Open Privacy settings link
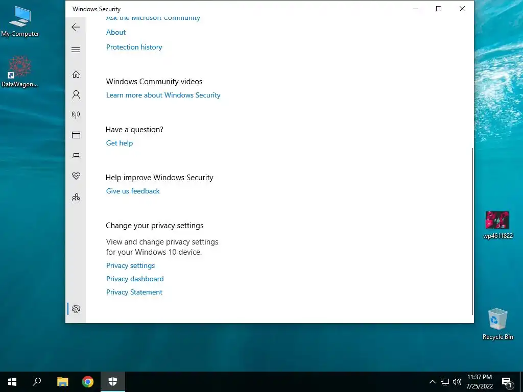 tap(130, 265)
